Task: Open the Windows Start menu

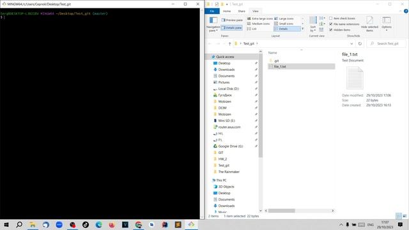Action: pyautogui.click(x=6, y=224)
